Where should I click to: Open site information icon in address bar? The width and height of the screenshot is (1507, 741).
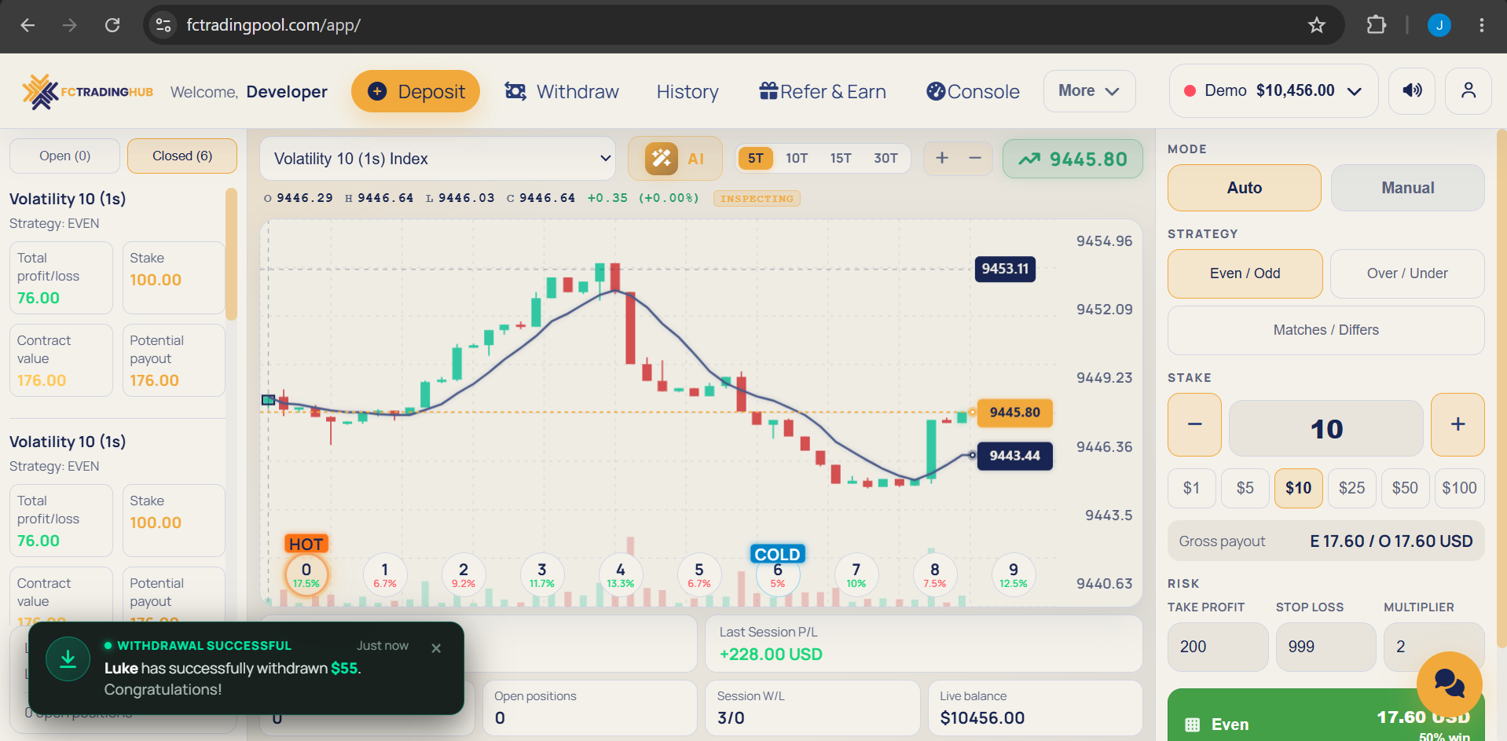pos(163,25)
